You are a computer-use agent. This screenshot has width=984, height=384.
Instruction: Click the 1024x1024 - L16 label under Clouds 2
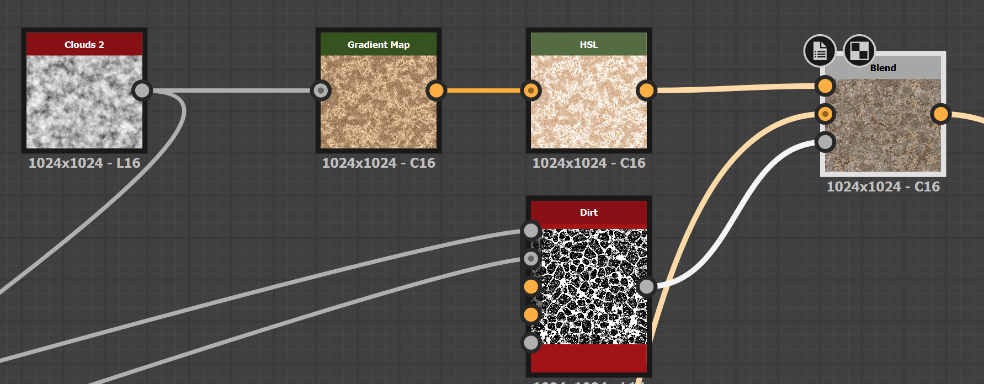tap(84, 163)
